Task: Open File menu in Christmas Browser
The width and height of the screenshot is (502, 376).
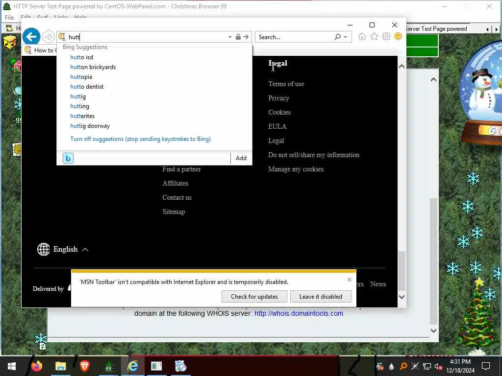Action: [9, 17]
